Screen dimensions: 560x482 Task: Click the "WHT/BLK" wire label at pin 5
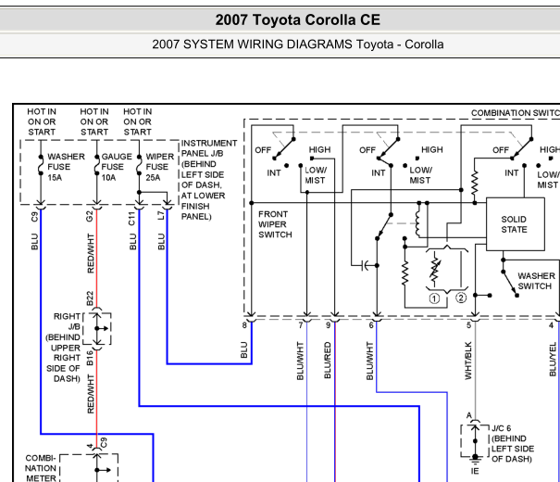coord(468,361)
